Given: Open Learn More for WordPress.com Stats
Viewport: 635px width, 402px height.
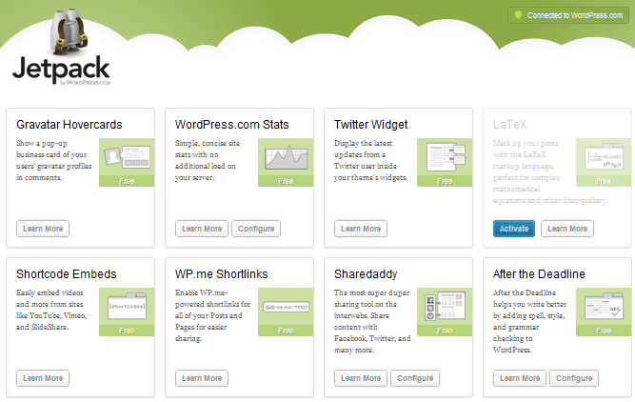Looking at the screenshot, I should pos(202,229).
